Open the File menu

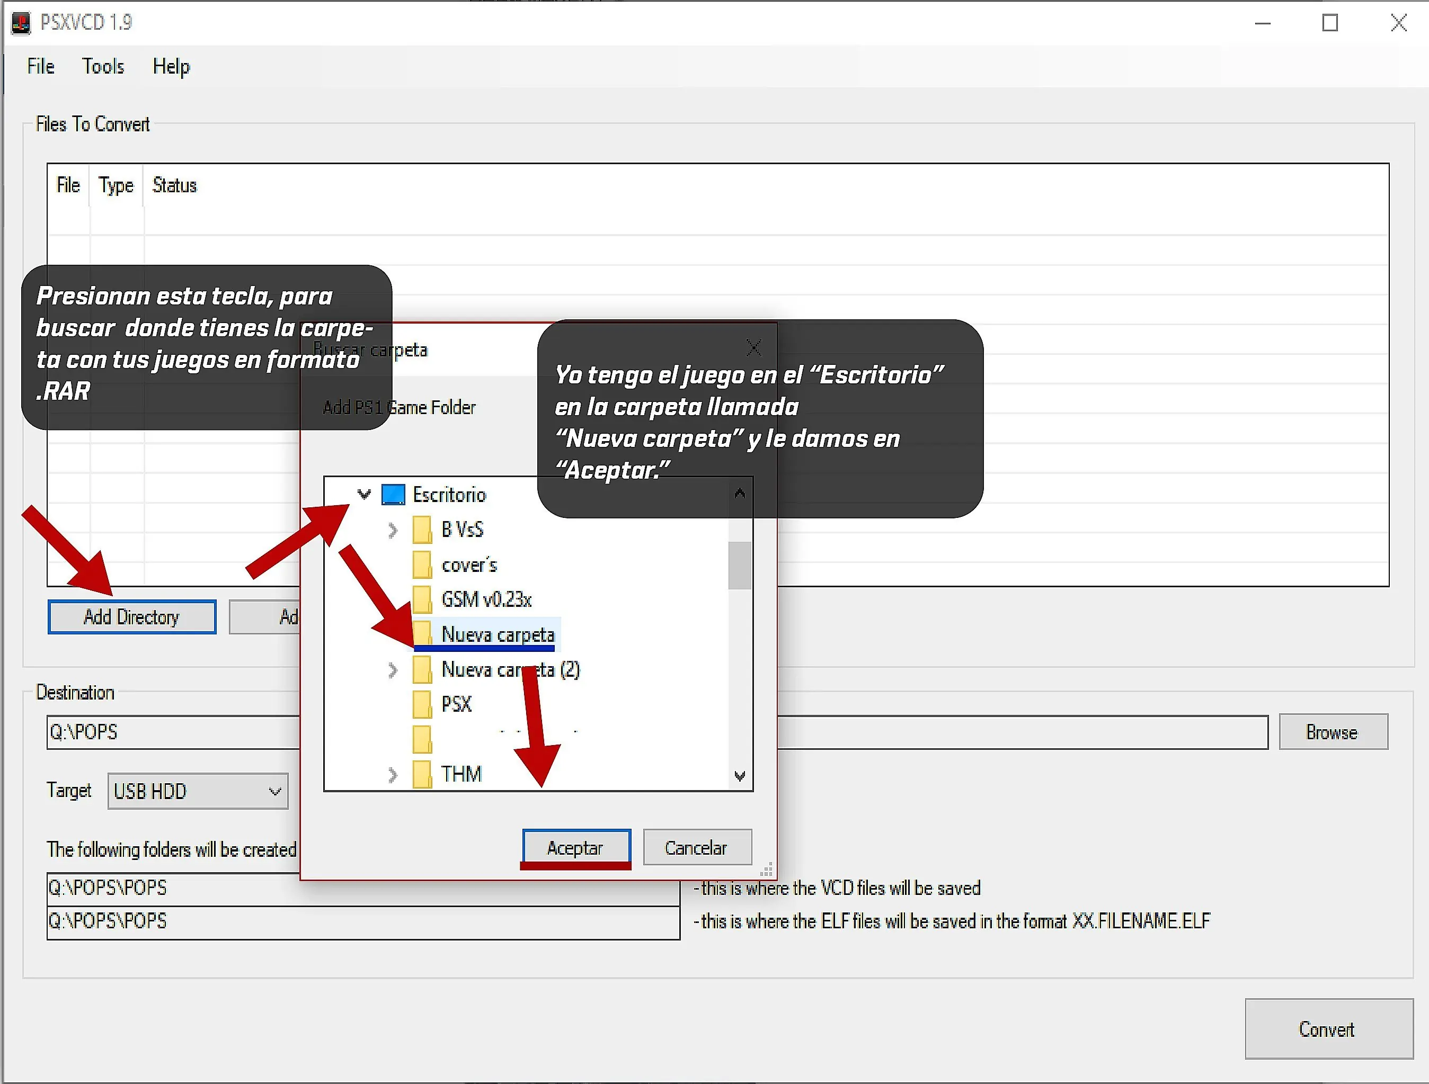(41, 66)
